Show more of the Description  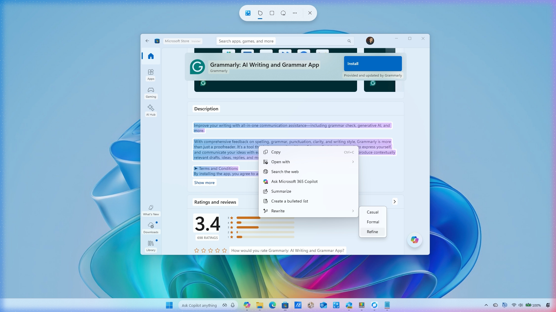[x=204, y=182]
